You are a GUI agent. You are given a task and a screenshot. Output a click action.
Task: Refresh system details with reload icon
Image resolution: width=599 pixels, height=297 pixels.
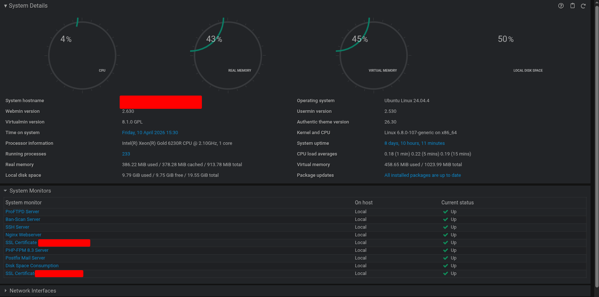click(x=583, y=6)
